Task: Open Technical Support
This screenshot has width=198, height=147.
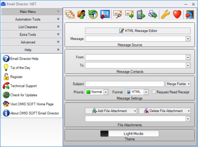Action: [24, 86]
